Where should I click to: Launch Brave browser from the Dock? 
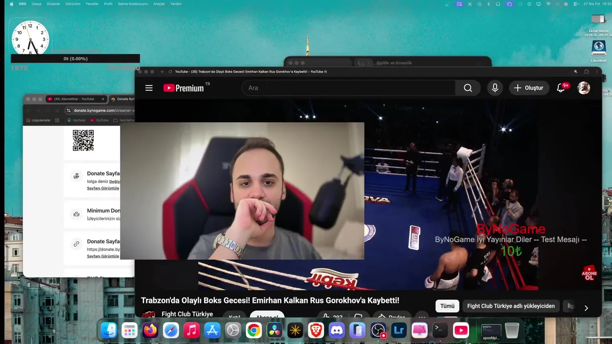pos(316,330)
